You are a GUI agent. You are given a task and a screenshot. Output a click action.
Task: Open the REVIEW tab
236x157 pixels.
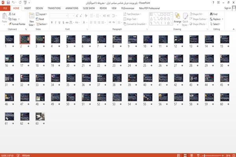pos(103,8)
